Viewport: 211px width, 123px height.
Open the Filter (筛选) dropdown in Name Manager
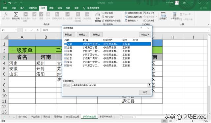[x=145, y=35]
